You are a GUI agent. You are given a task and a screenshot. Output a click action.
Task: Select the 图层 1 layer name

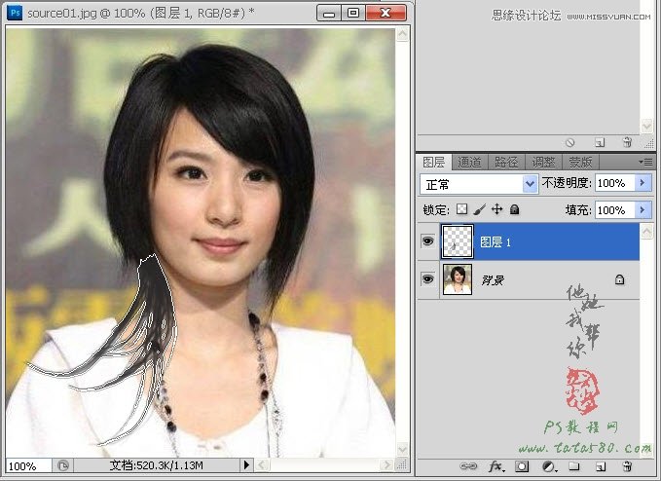(496, 242)
